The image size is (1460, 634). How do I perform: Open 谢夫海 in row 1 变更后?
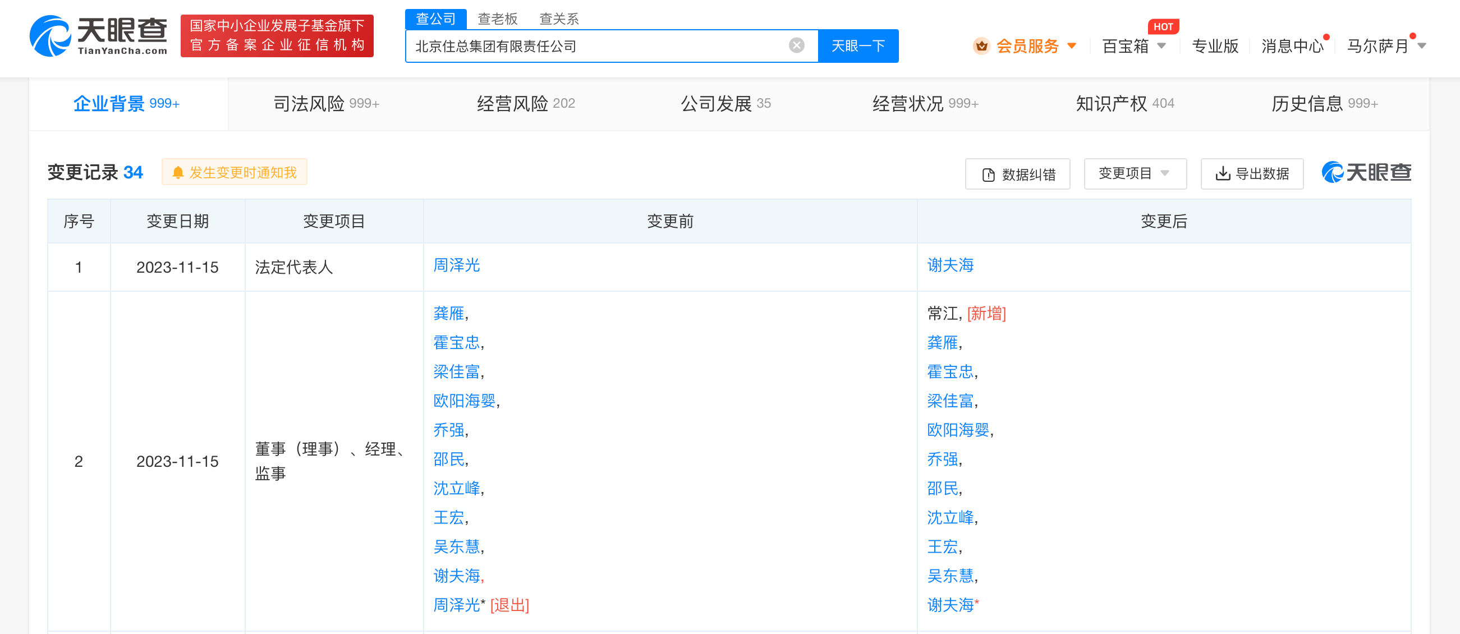(951, 265)
